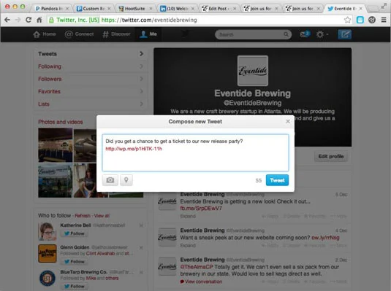Screen dimensions: 391x291
Task: Open the Connect page
Action: (x=80, y=34)
